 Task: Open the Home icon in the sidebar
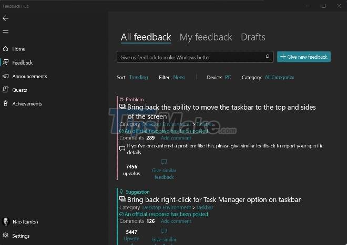pyautogui.click(x=6, y=49)
